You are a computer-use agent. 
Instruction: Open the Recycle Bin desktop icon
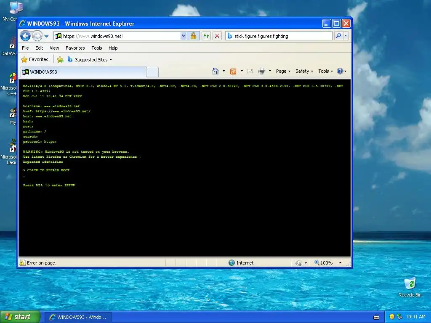410,287
